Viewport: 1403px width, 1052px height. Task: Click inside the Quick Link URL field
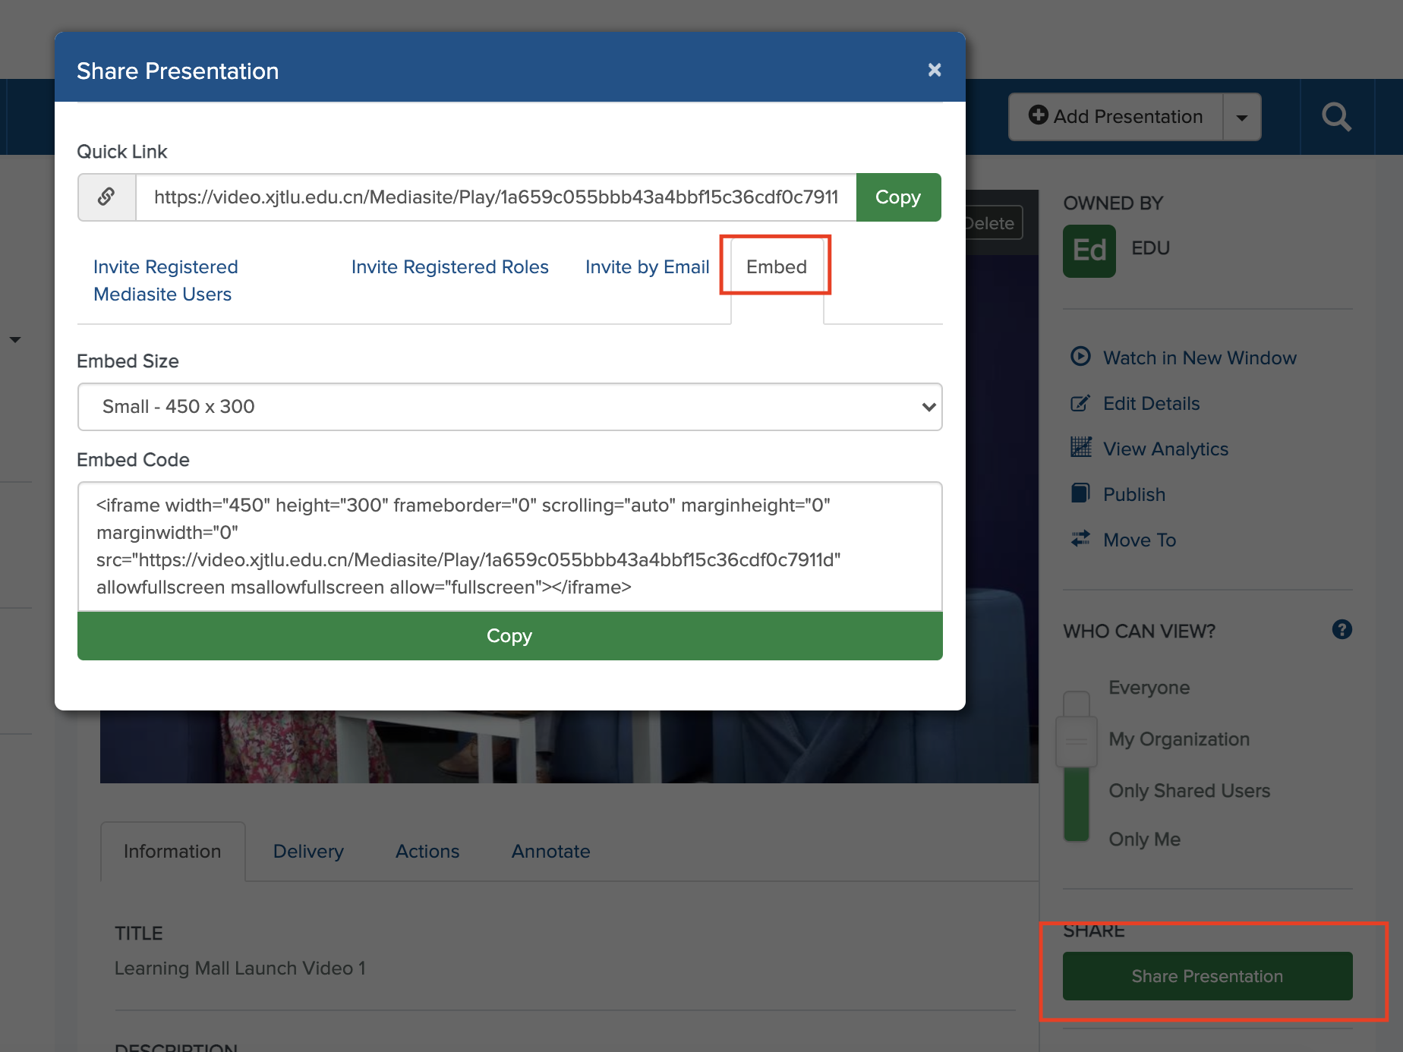click(x=493, y=197)
